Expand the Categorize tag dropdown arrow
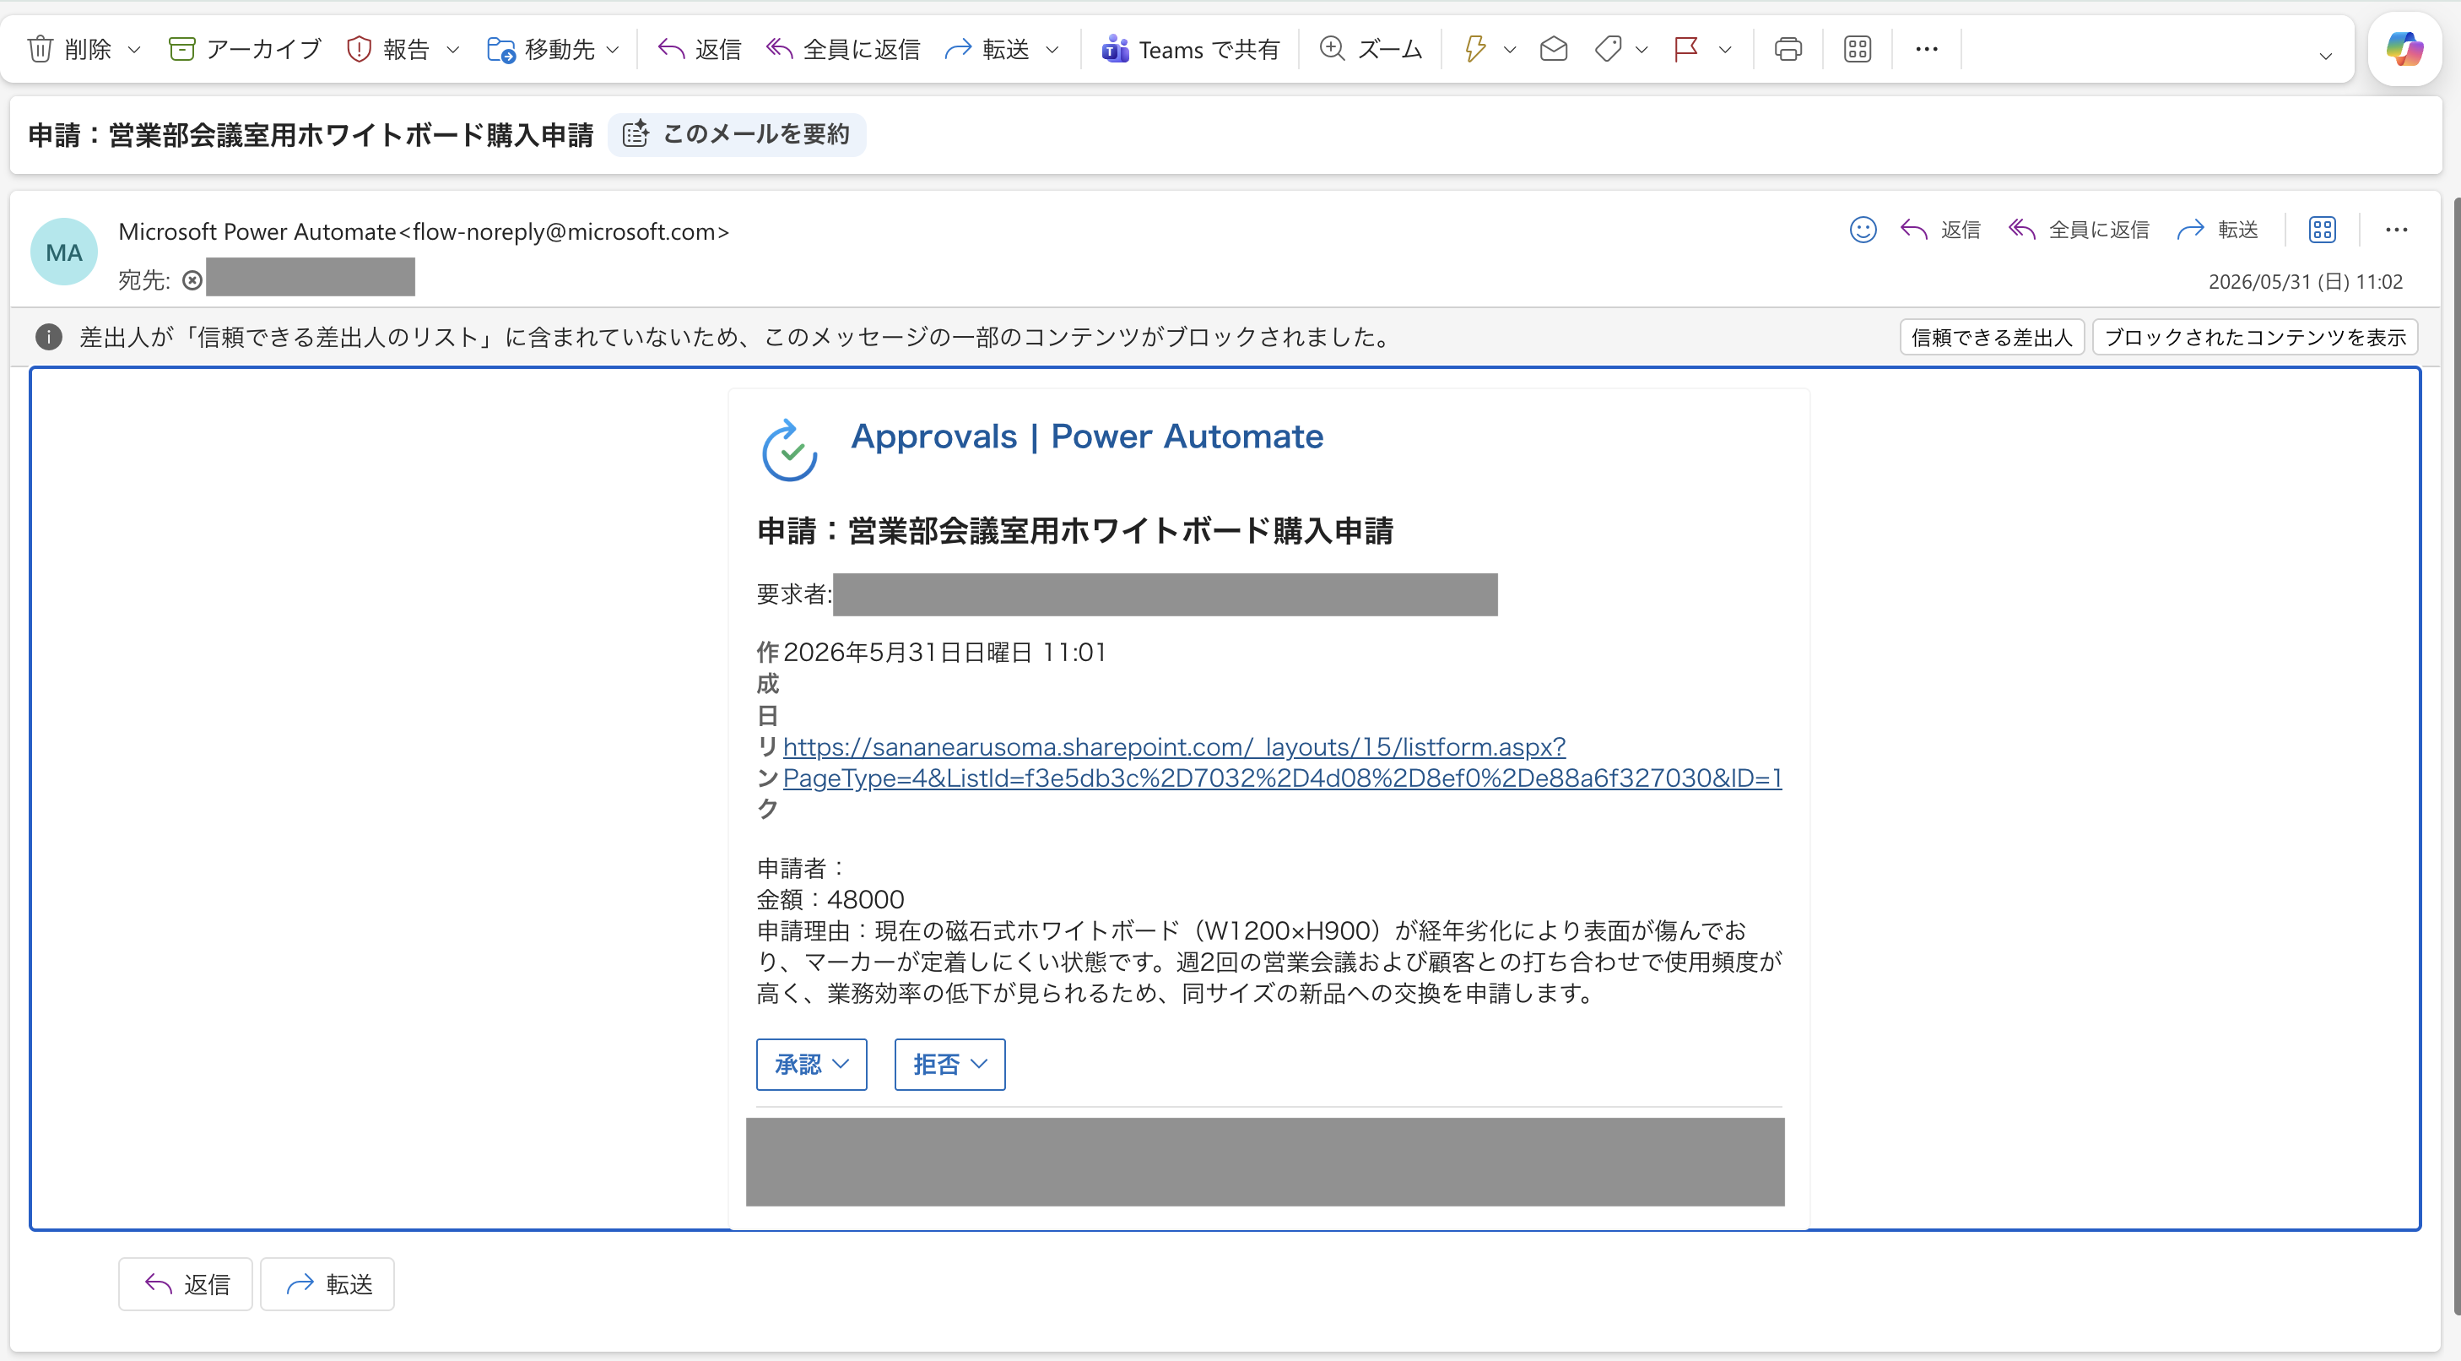The height and width of the screenshot is (1361, 2461). click(1642, 49)
